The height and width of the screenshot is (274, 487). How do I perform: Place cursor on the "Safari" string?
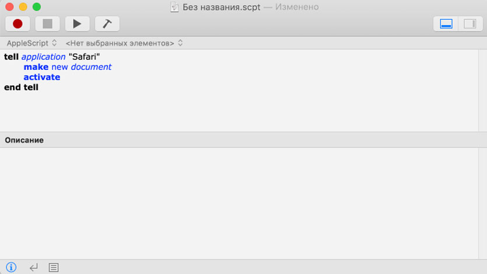pos(85,57)
